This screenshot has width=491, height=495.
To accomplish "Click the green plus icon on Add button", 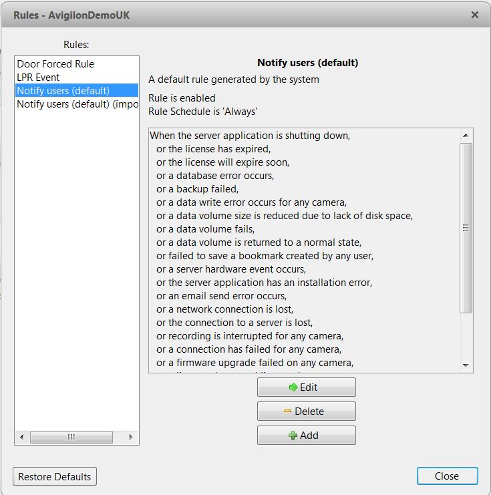I will point(293,436).
